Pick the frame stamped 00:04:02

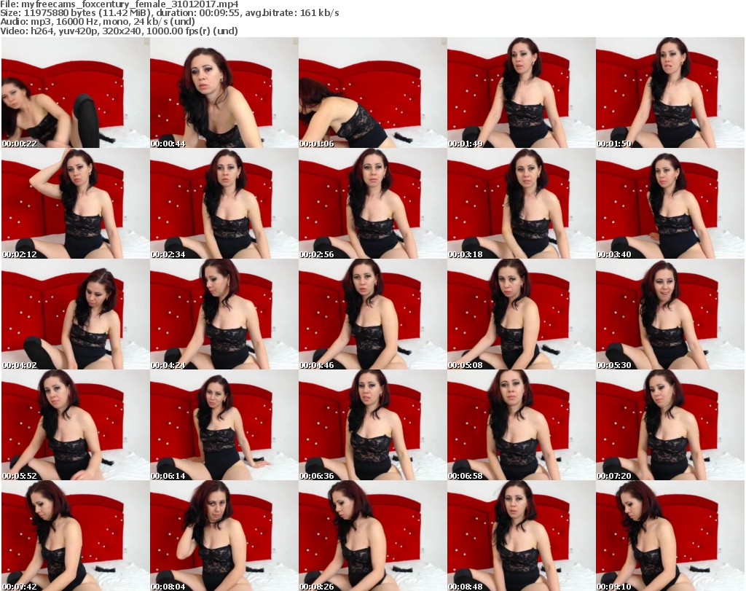coord(75,314)
